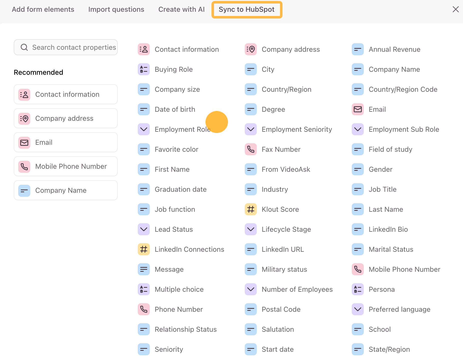Viewport: 463px width, 362px height.
Task: Select the Start date property
Action: (x=269, y=349)
